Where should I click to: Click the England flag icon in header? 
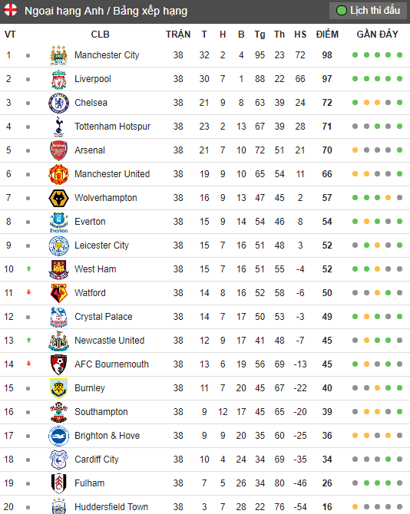pos(11,10)
